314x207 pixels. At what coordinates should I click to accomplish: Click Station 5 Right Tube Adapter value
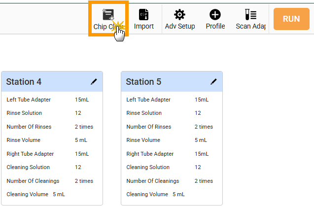pyautogui.click(x=202, y=154)
